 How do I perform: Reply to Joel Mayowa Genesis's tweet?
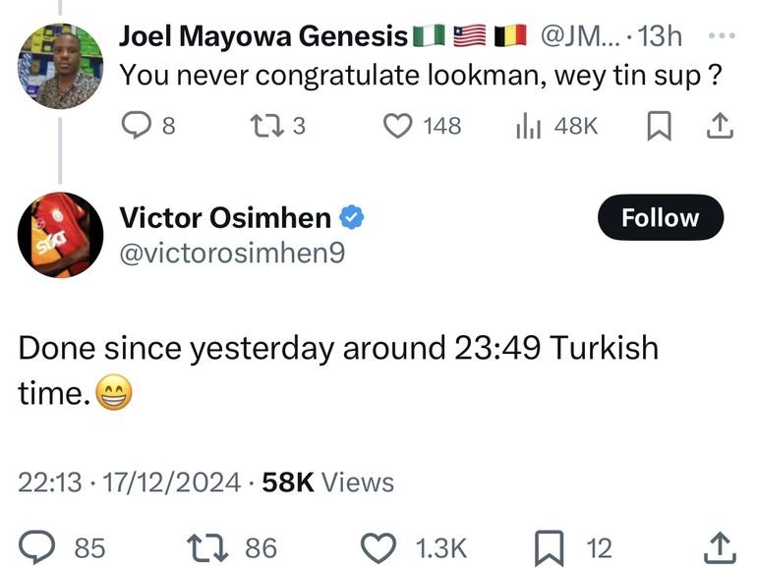tap(135, 126)
